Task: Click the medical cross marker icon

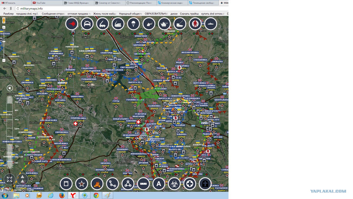Action: pyautogui.click(x=190, y=183)
